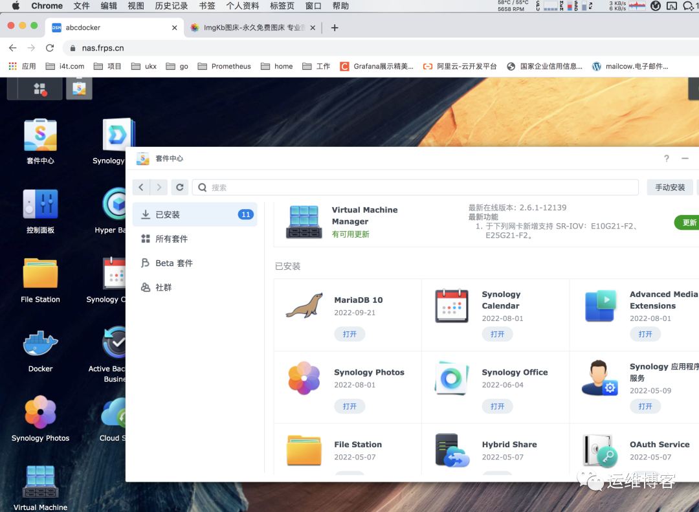
Task: Open File Station from the desktop
Action: 40,273
